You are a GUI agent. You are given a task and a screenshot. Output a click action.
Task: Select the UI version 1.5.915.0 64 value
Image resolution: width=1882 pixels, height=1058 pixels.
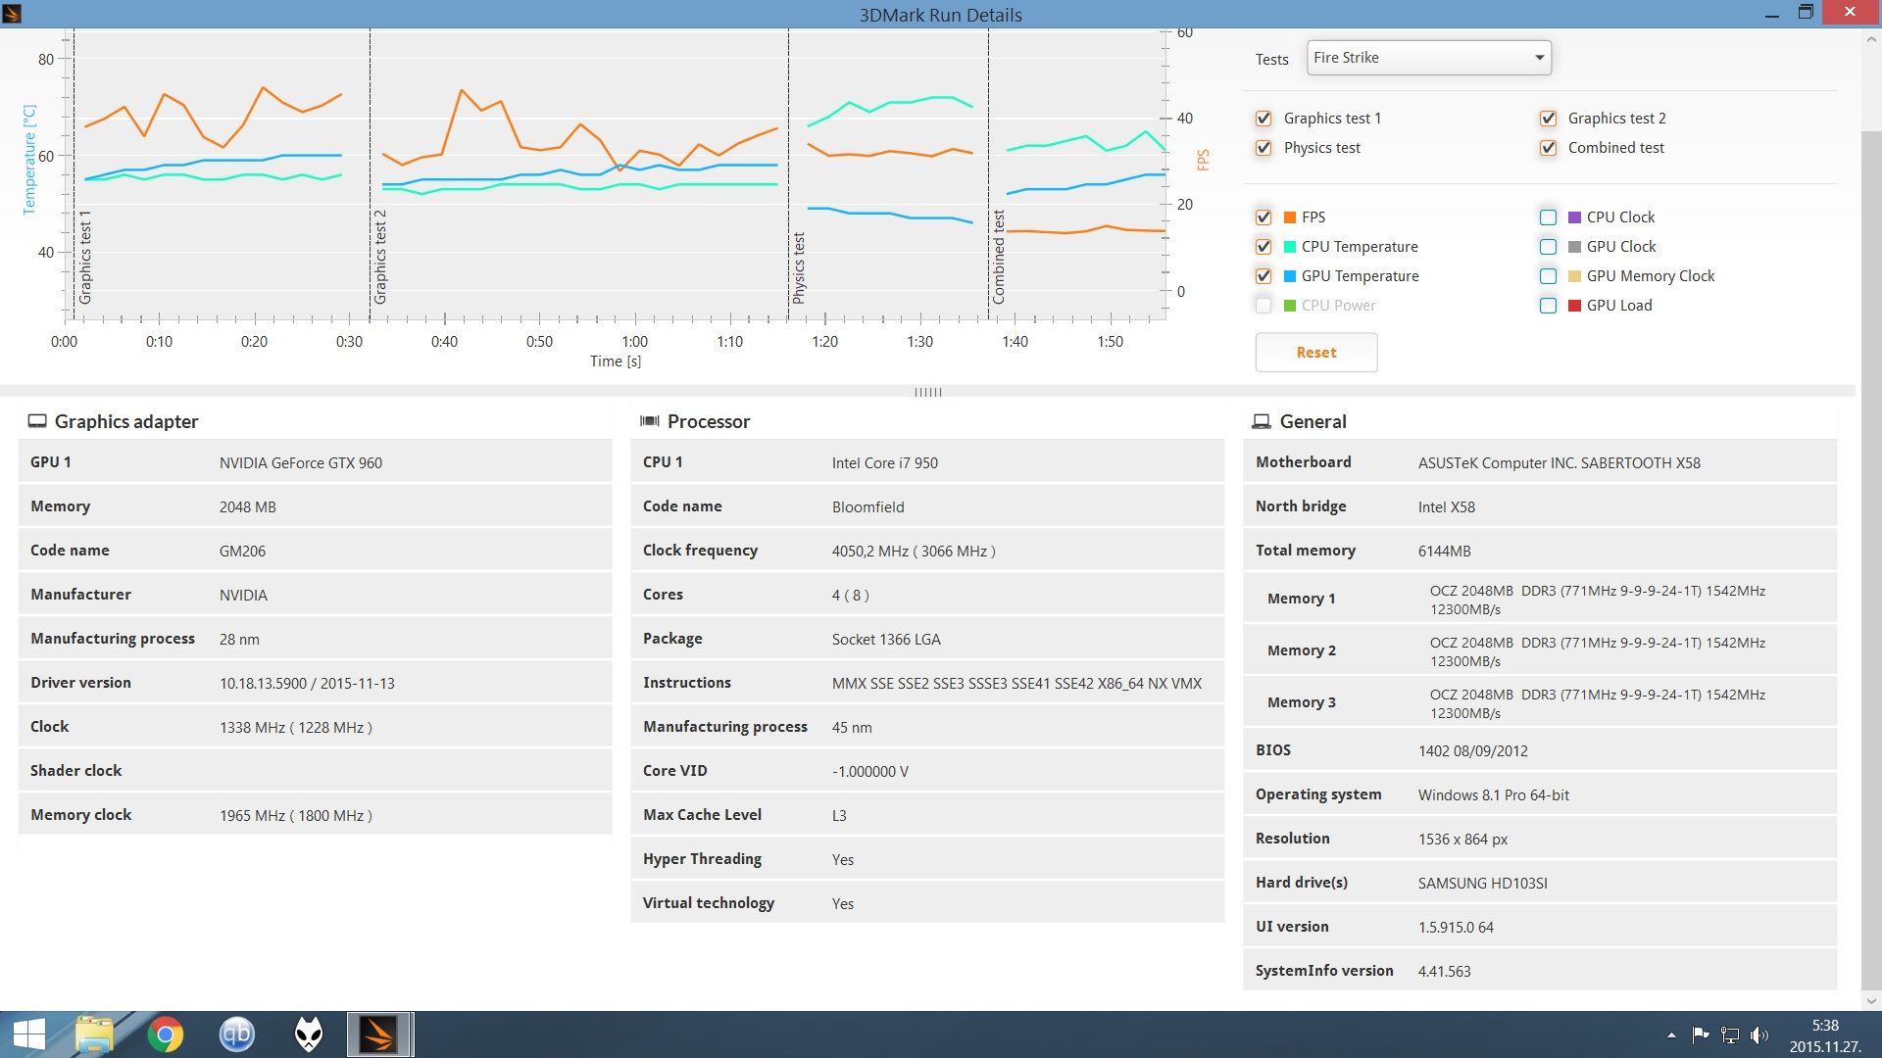coord(1456,928)
